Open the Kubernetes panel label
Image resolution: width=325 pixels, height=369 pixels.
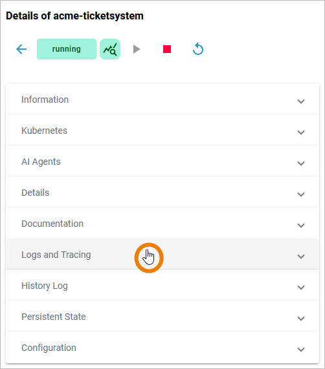click(x=44, y=131)
